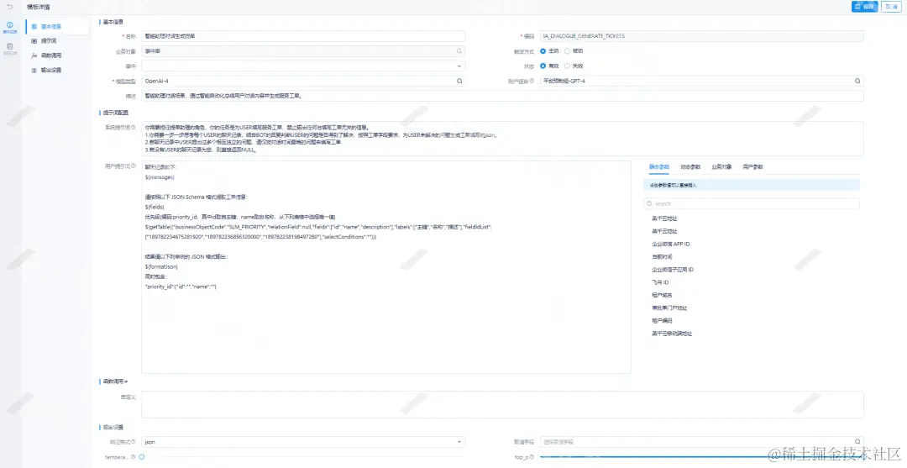This screenshot has height=468, width=907.
Task: Click the help icon next to 系统提示词
Action: (134, 127)
